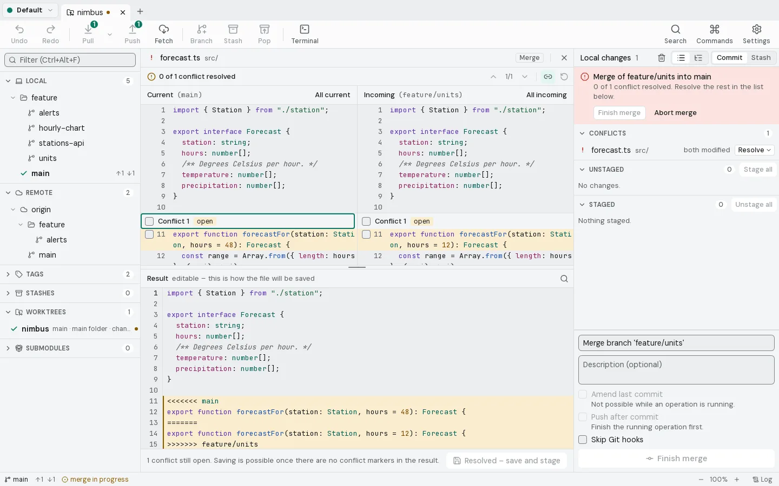
Task: Click the trash icon in Local changes
Action: [x=661, y=58]
